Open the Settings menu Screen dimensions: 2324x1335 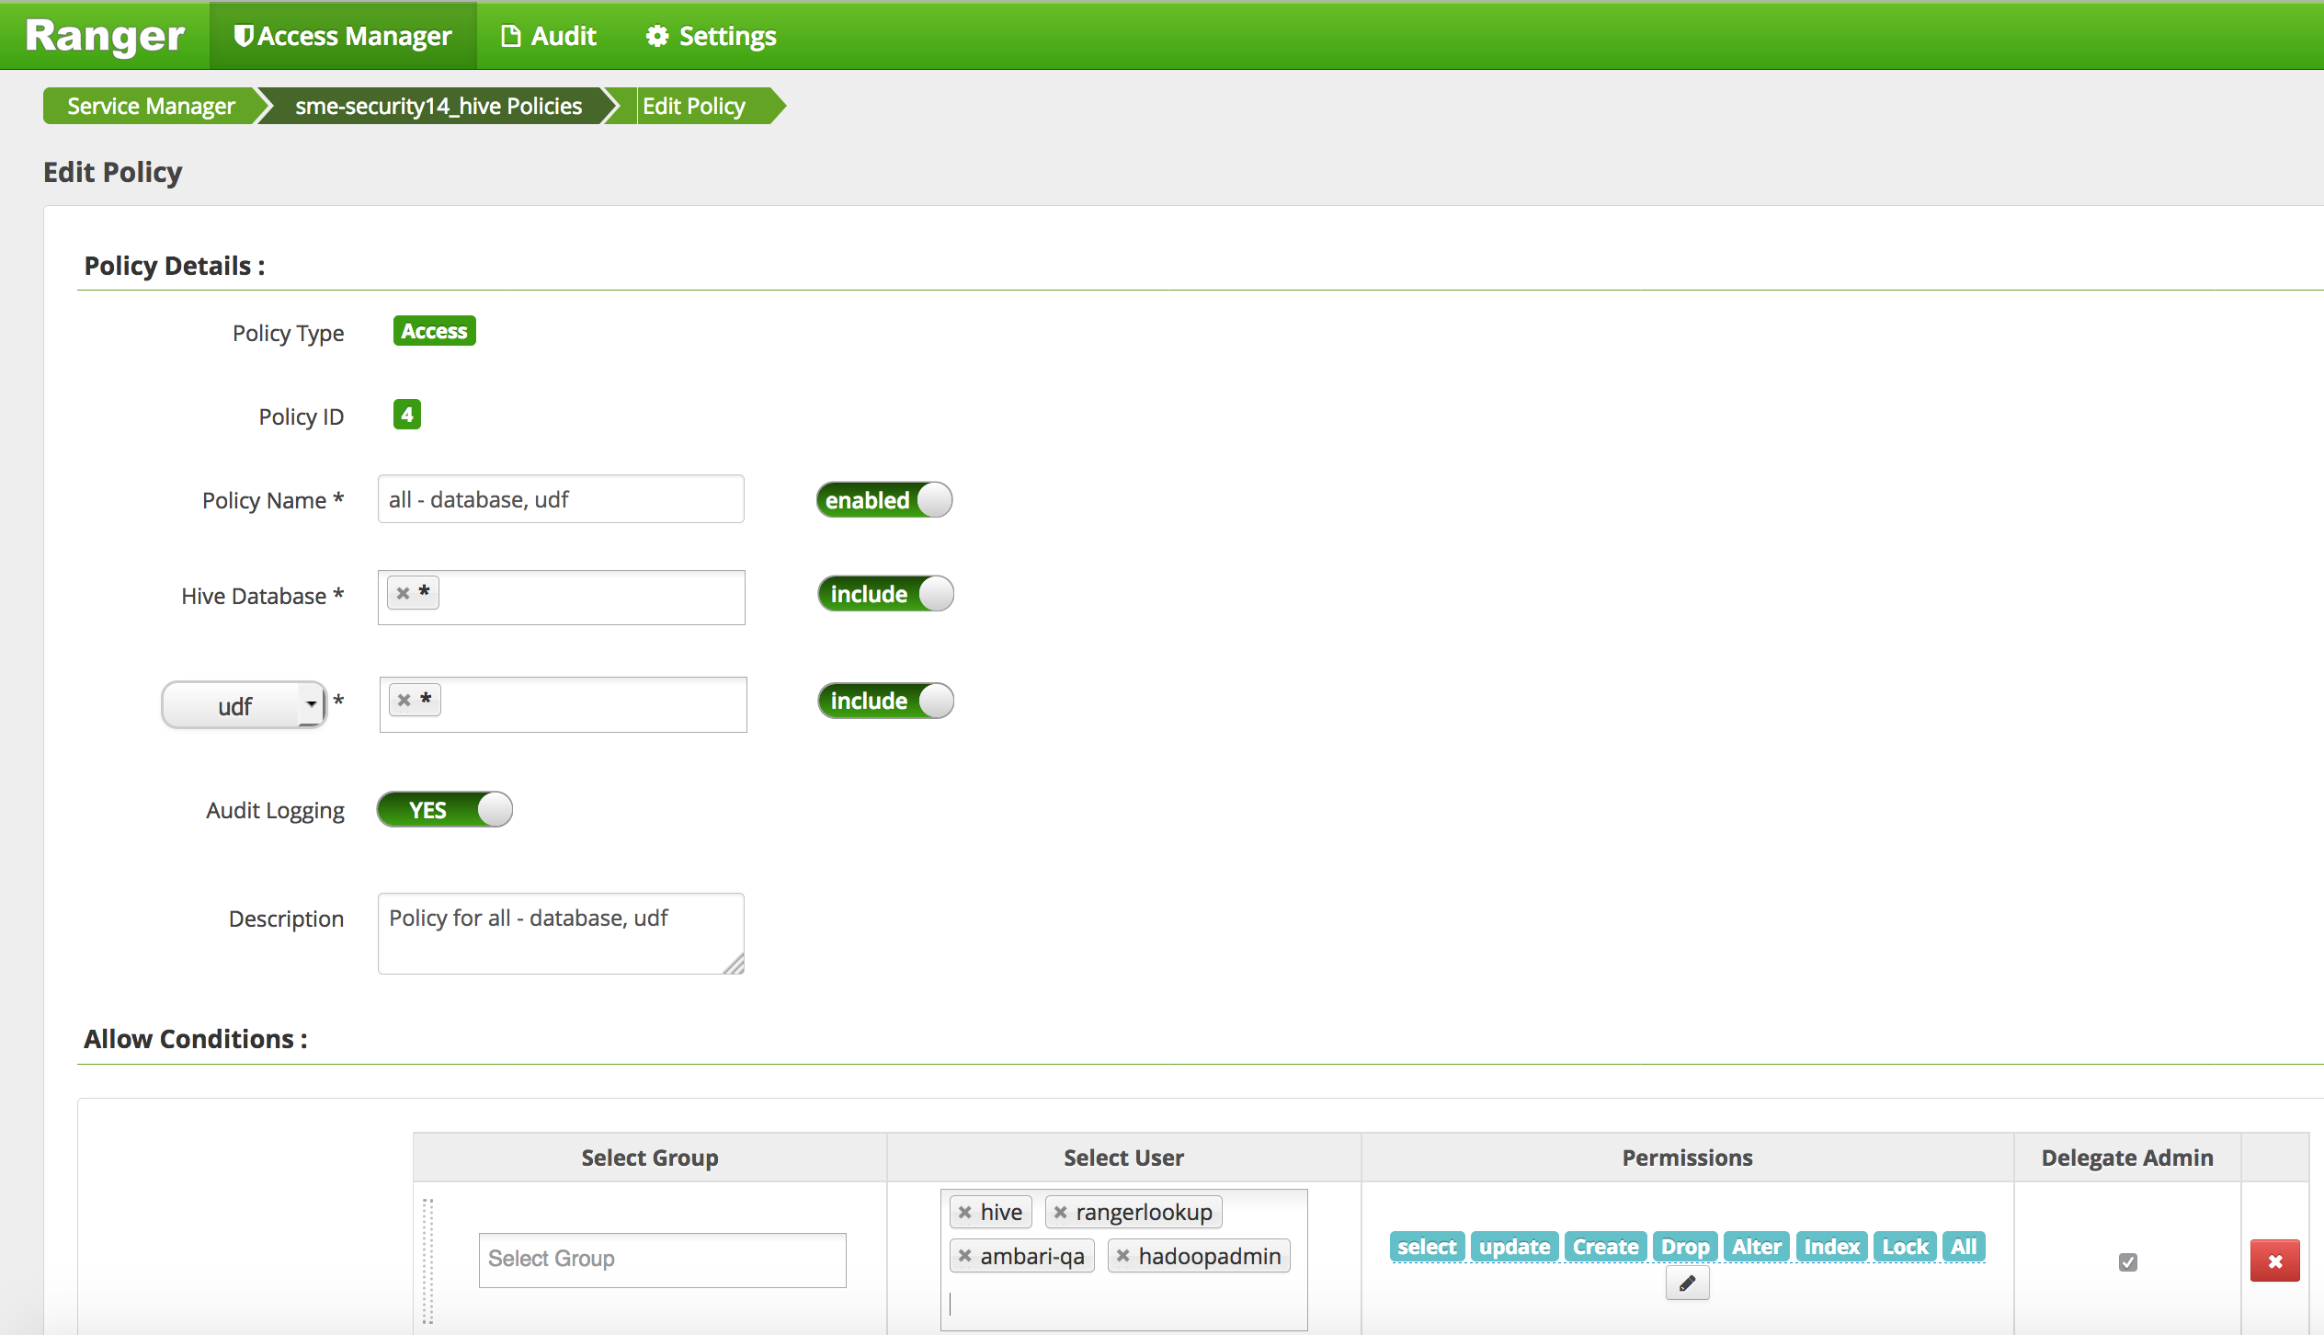tap(712, 36)
